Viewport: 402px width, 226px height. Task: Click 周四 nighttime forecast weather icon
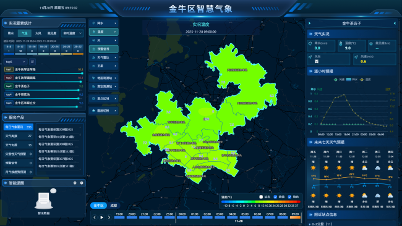[390, 196]
